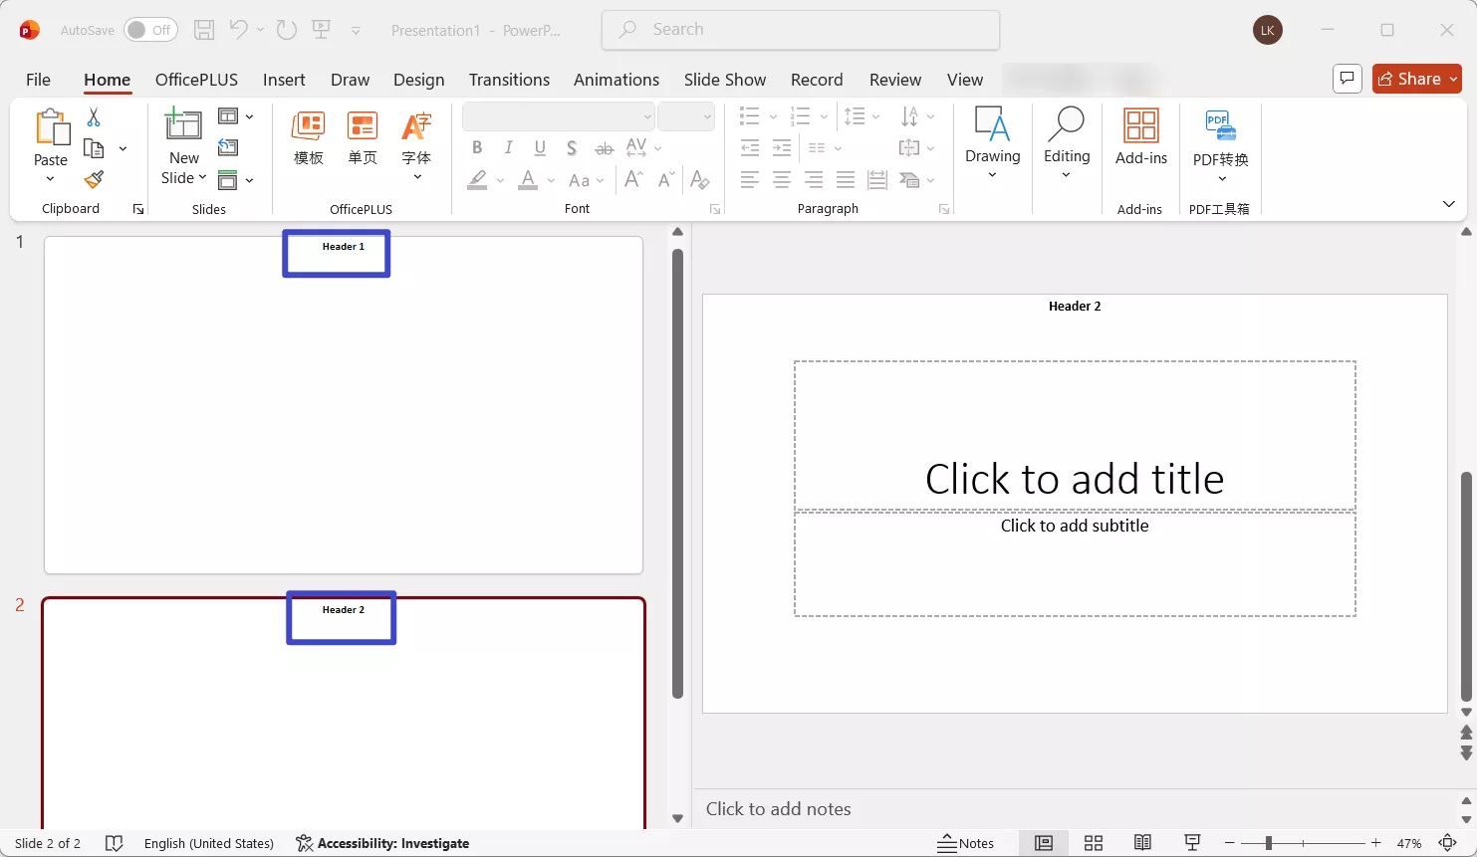The height and width of the screenshot is (857, 1477).
Task: Expand the PDF转换 dropdown
Action: point(1220,180)
